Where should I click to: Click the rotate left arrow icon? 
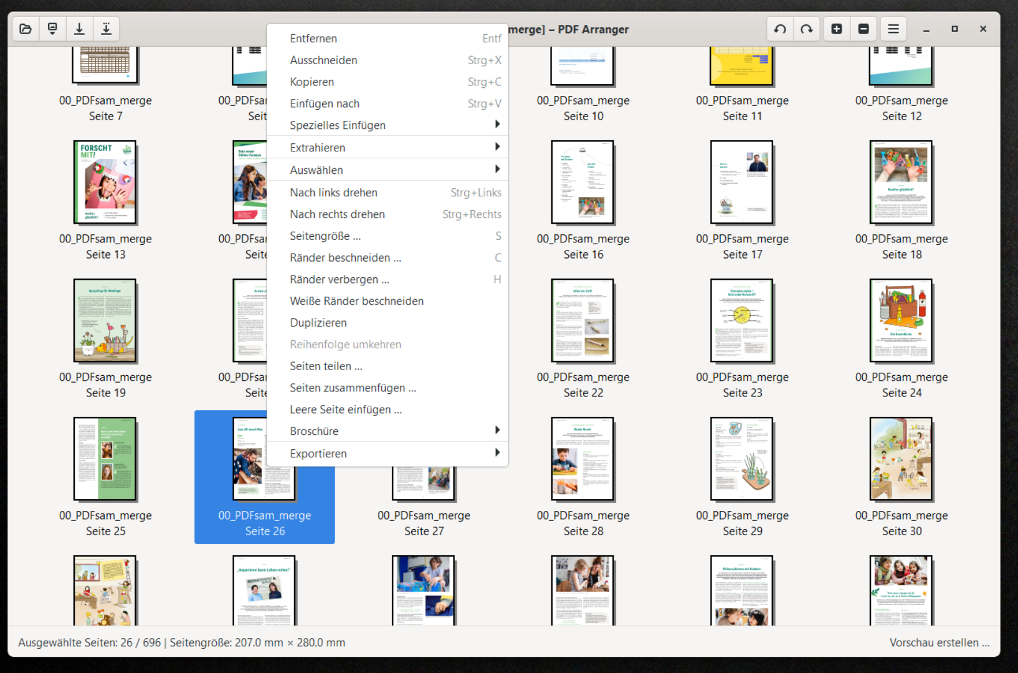pos(779,29)
